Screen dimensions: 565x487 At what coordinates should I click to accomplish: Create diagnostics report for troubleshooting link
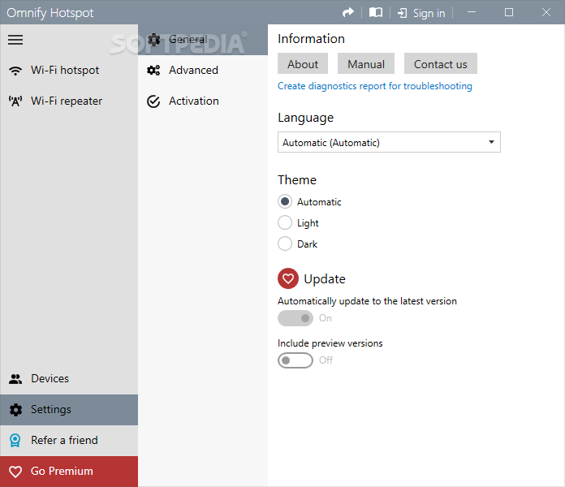tap(375, 86)
